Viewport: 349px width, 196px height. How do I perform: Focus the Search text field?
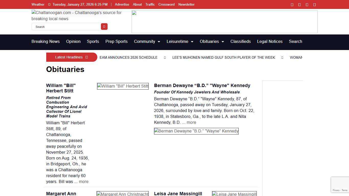pos(66,27)
